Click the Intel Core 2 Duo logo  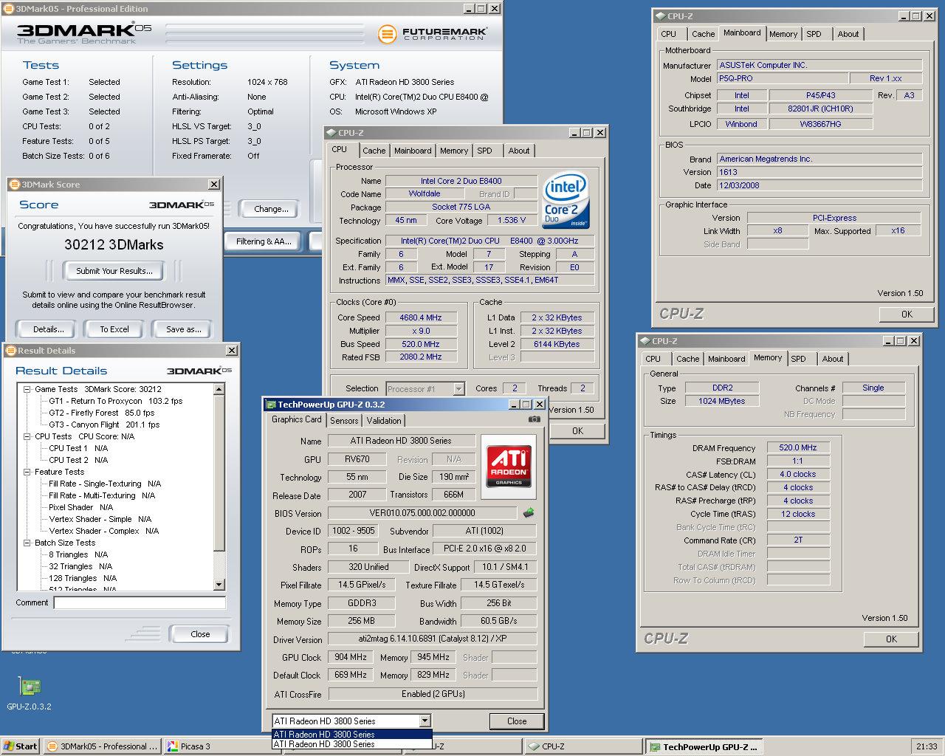566,200
